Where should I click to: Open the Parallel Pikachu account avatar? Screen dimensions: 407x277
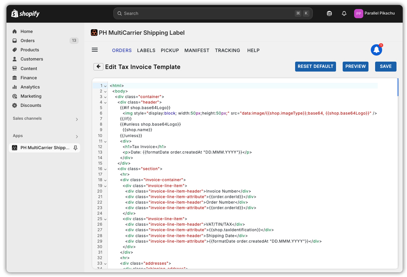pos(359,13)
